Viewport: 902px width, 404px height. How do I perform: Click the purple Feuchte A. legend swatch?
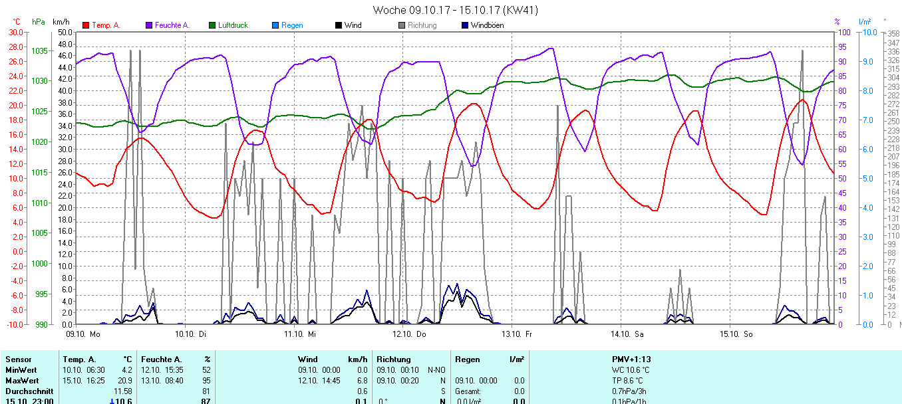149,25
